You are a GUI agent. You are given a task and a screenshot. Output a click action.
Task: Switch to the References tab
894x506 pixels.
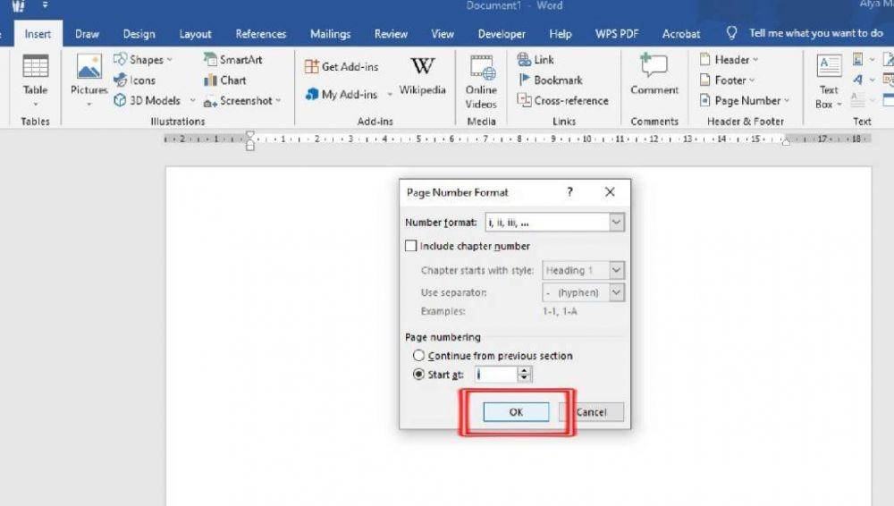click(261, 34)
